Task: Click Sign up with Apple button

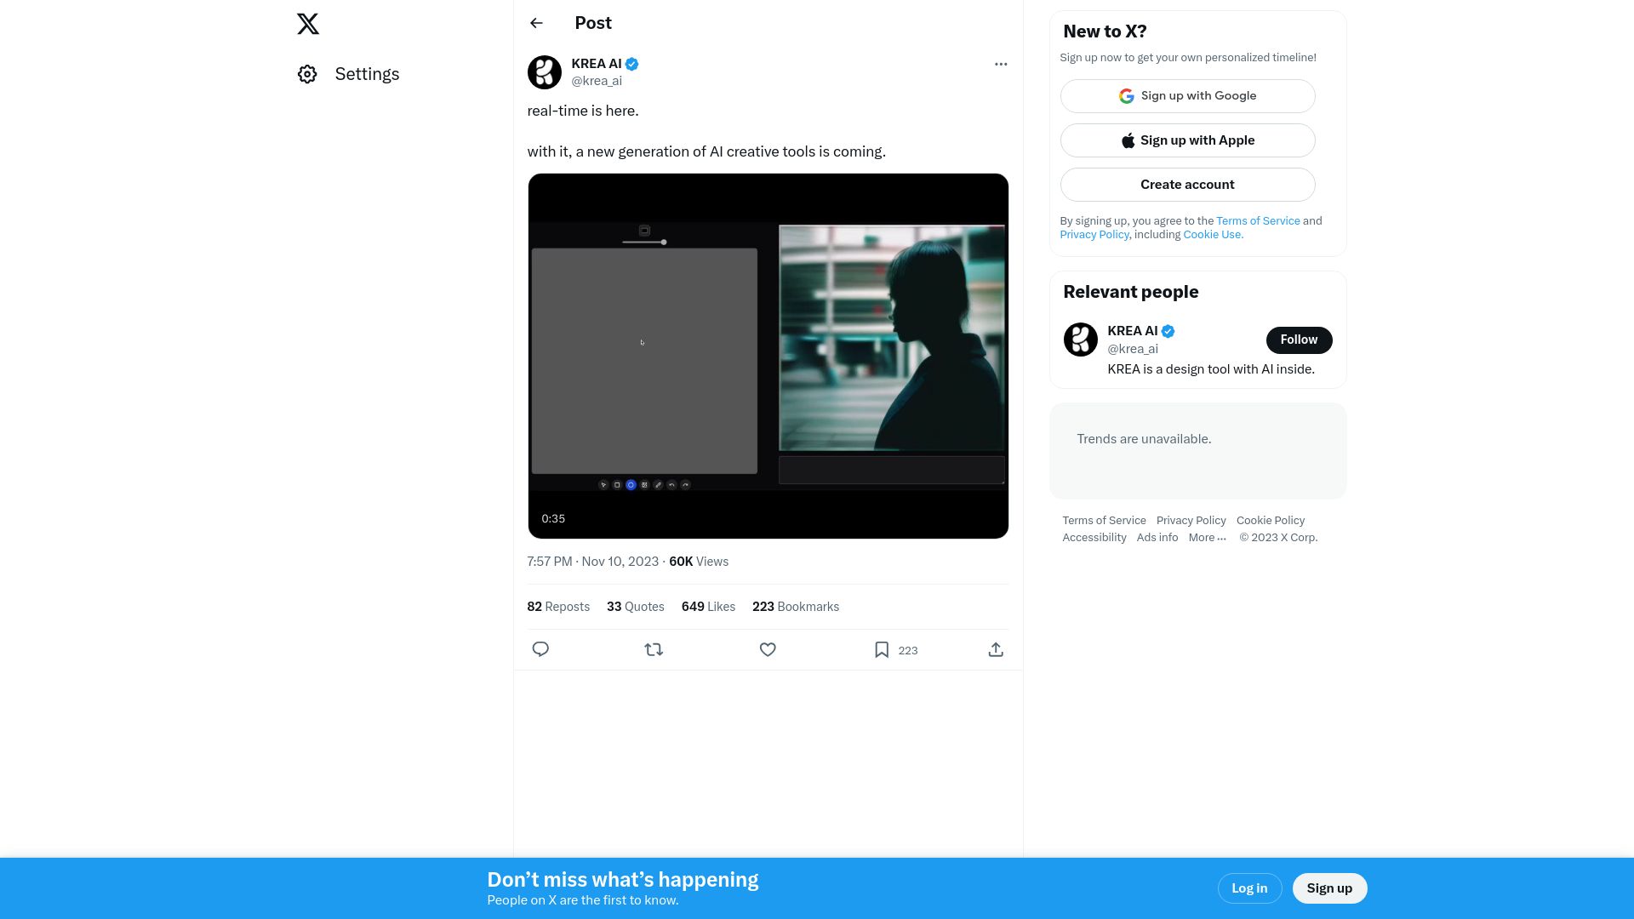Action: click(1187, 140)
